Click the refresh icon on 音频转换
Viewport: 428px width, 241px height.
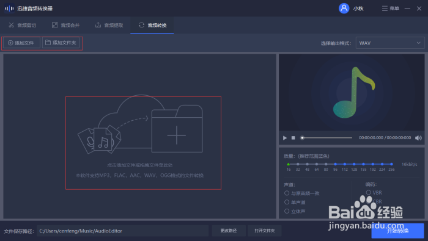(x=141, y=25)
